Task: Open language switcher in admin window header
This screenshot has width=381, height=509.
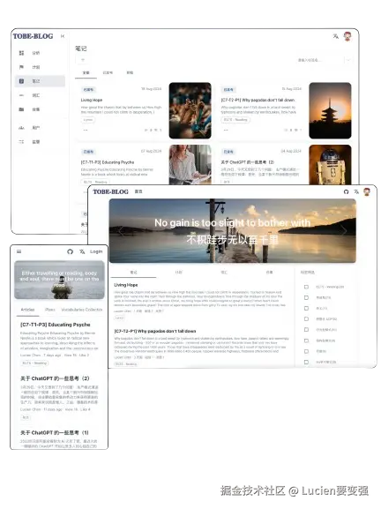Action: 335,36
